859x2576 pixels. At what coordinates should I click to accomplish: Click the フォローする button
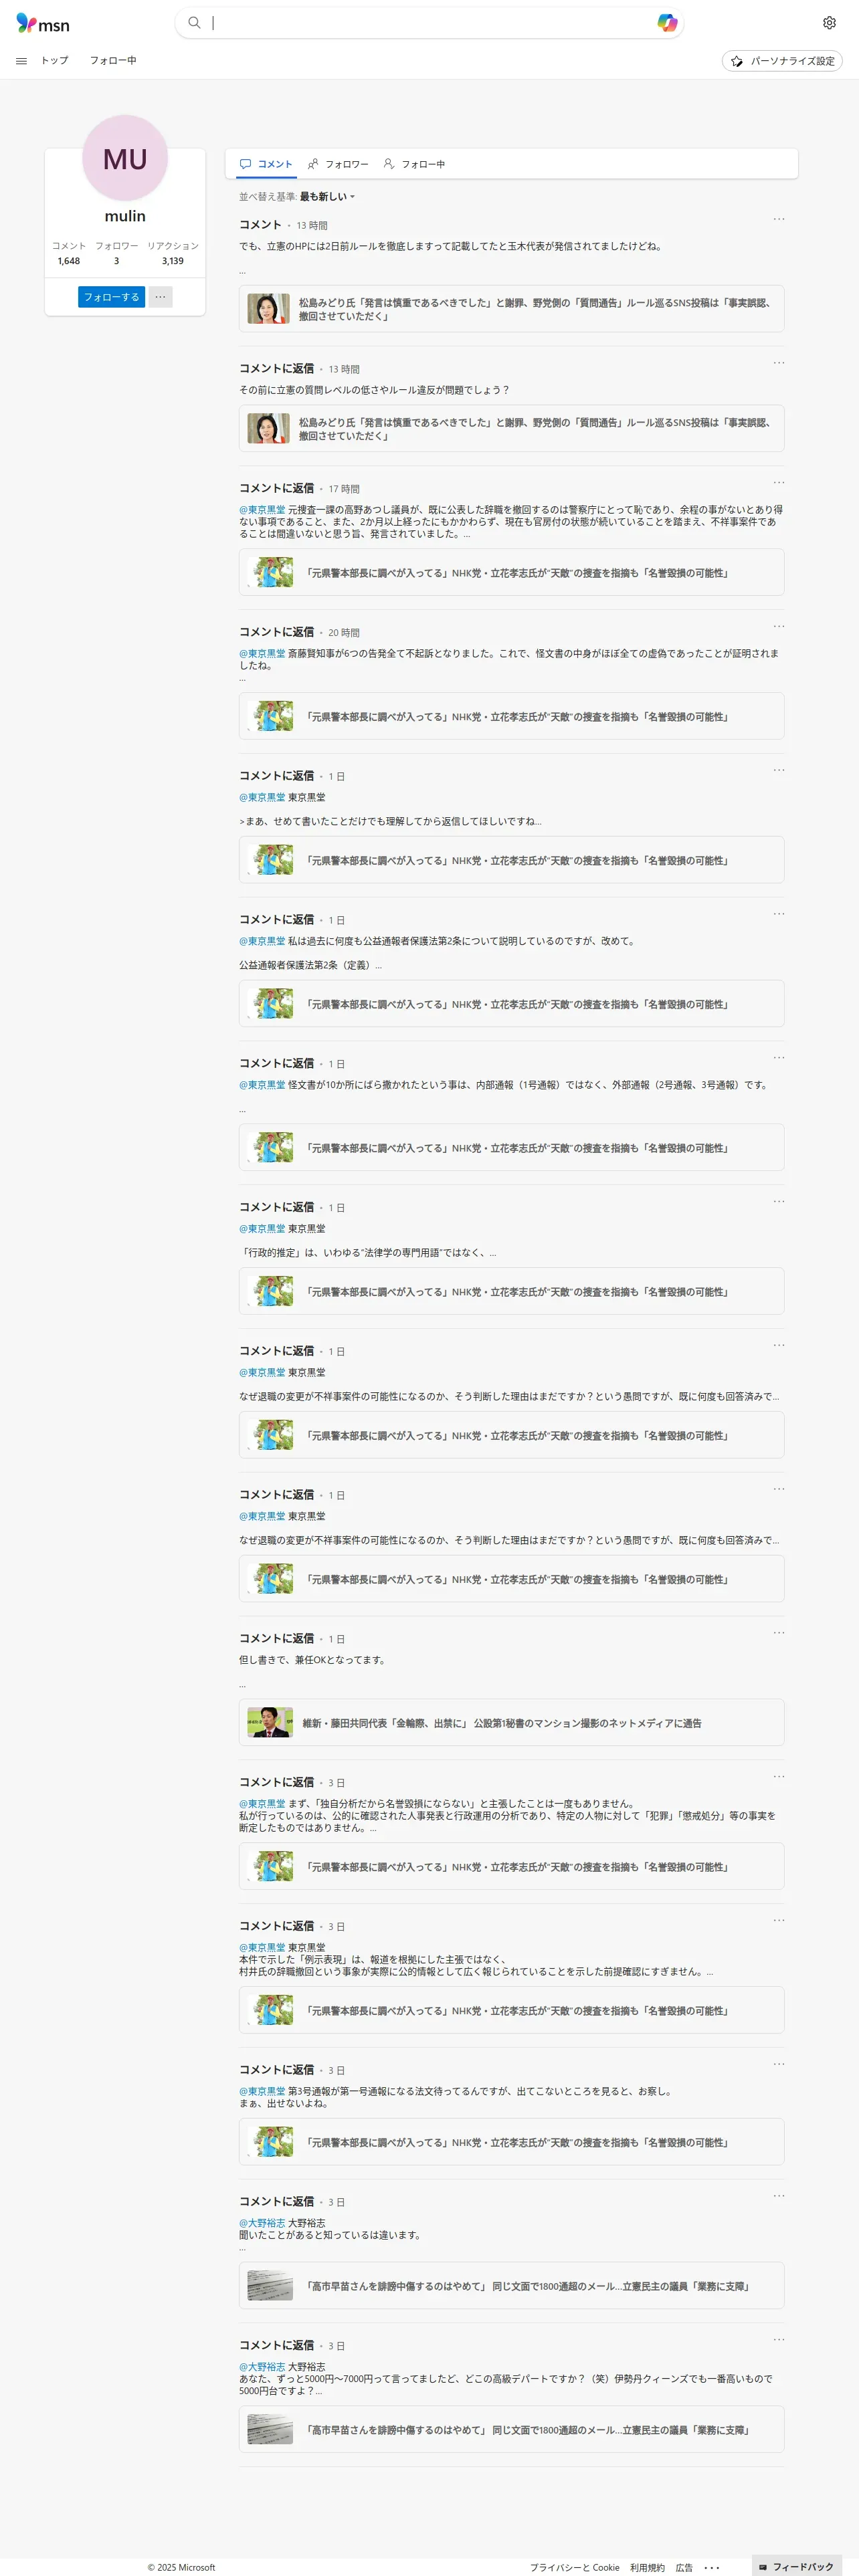point(111,297)
